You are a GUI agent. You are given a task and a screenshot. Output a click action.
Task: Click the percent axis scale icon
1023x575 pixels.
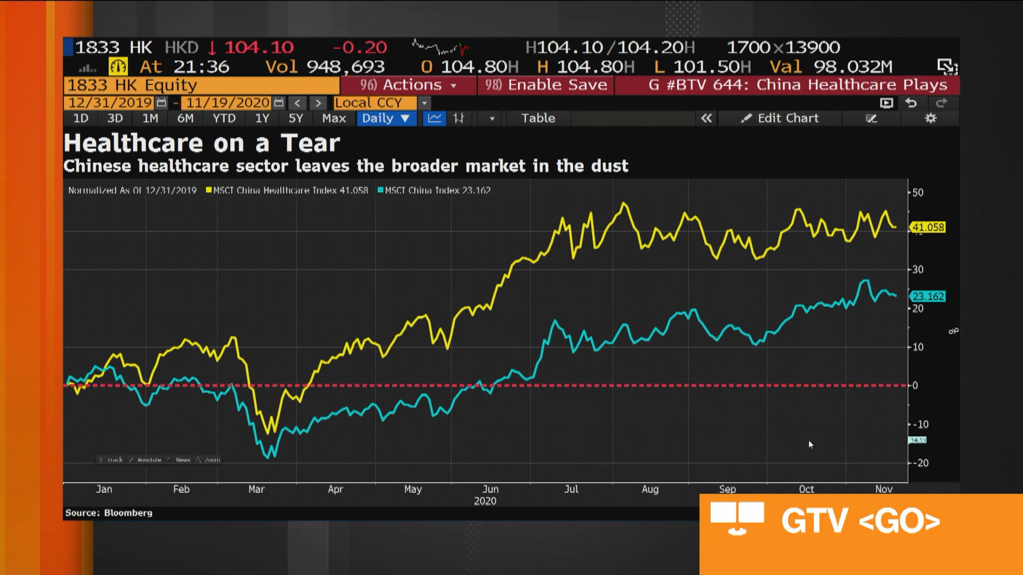[953, 331]
